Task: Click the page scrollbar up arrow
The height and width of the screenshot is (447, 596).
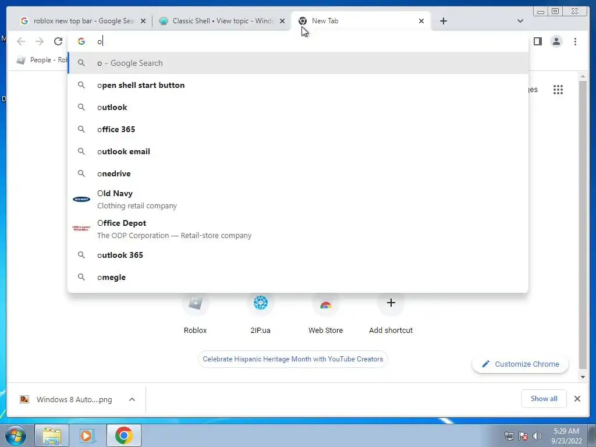Action: click(x=583, y=77)
